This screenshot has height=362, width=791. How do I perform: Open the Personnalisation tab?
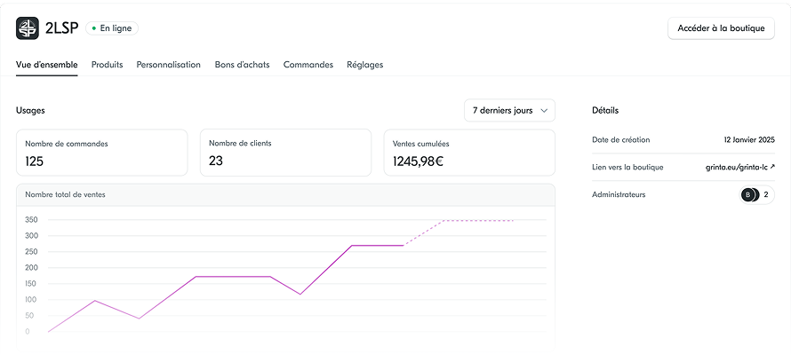pyautogui.click(x=168, y=65)
